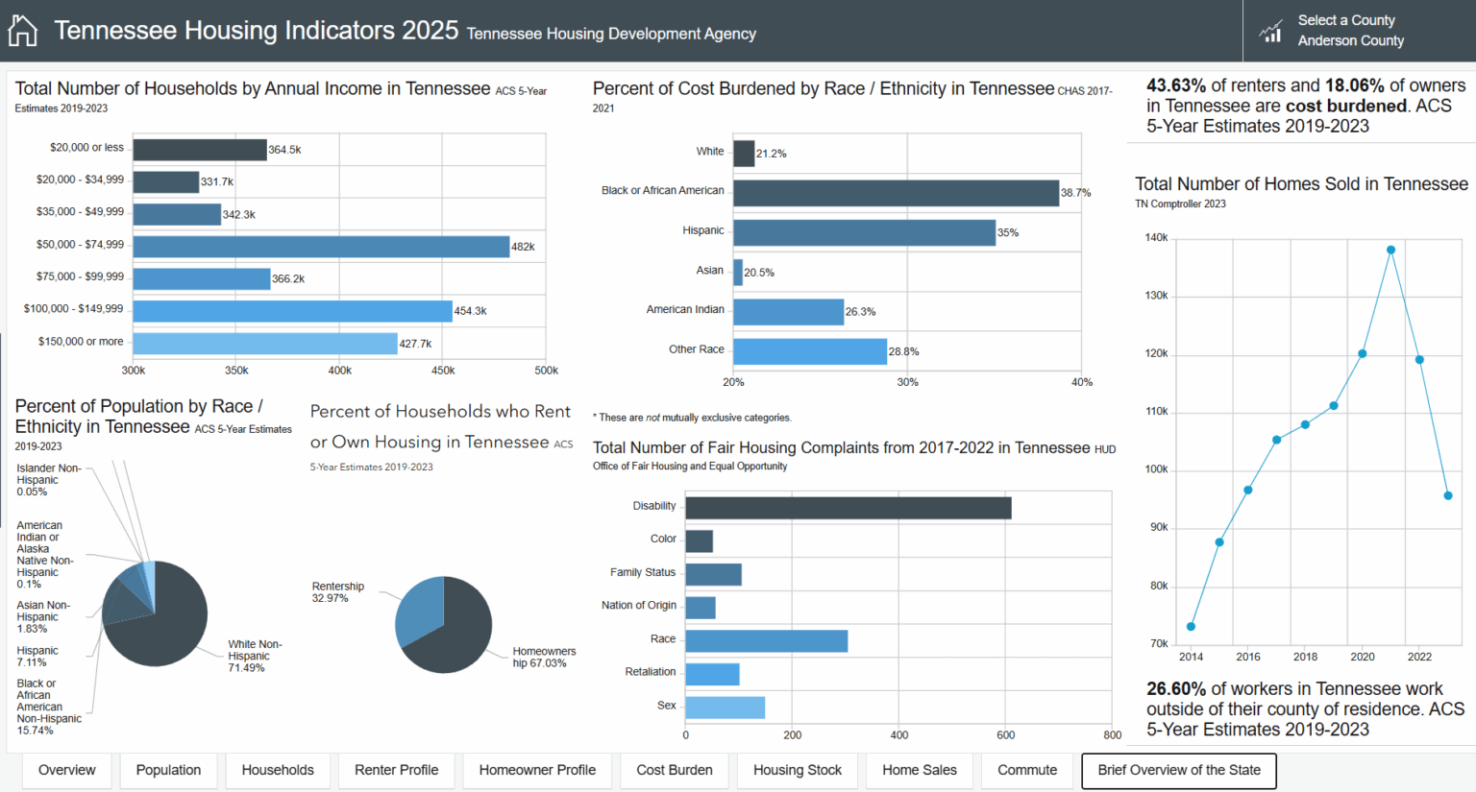The width and height of the screenshot is (1476, 792).
Task: Select the White Non-Hispanic pie slice
Action: coord(168,624)
